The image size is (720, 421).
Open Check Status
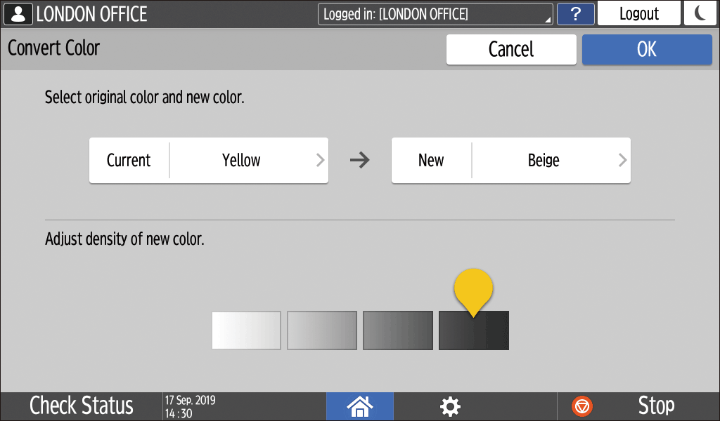[x=82, y=406]
